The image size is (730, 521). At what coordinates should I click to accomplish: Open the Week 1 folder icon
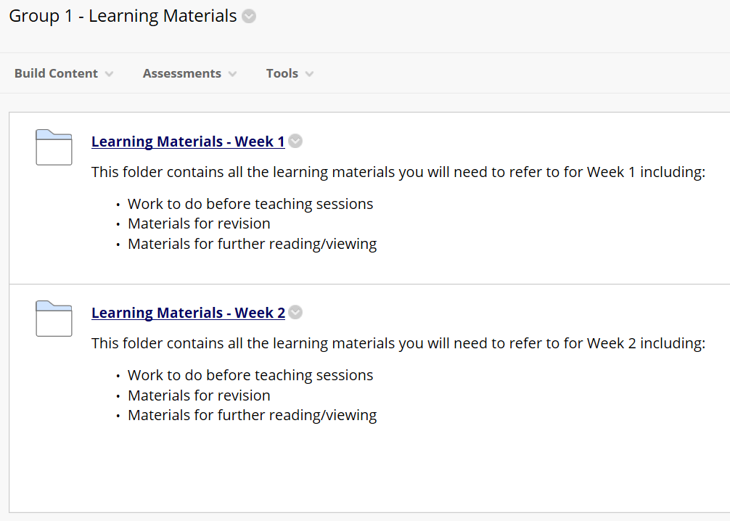(x=54, y=147)
